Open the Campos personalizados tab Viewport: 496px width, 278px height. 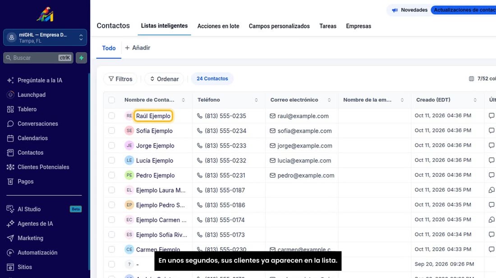point(279,26)
